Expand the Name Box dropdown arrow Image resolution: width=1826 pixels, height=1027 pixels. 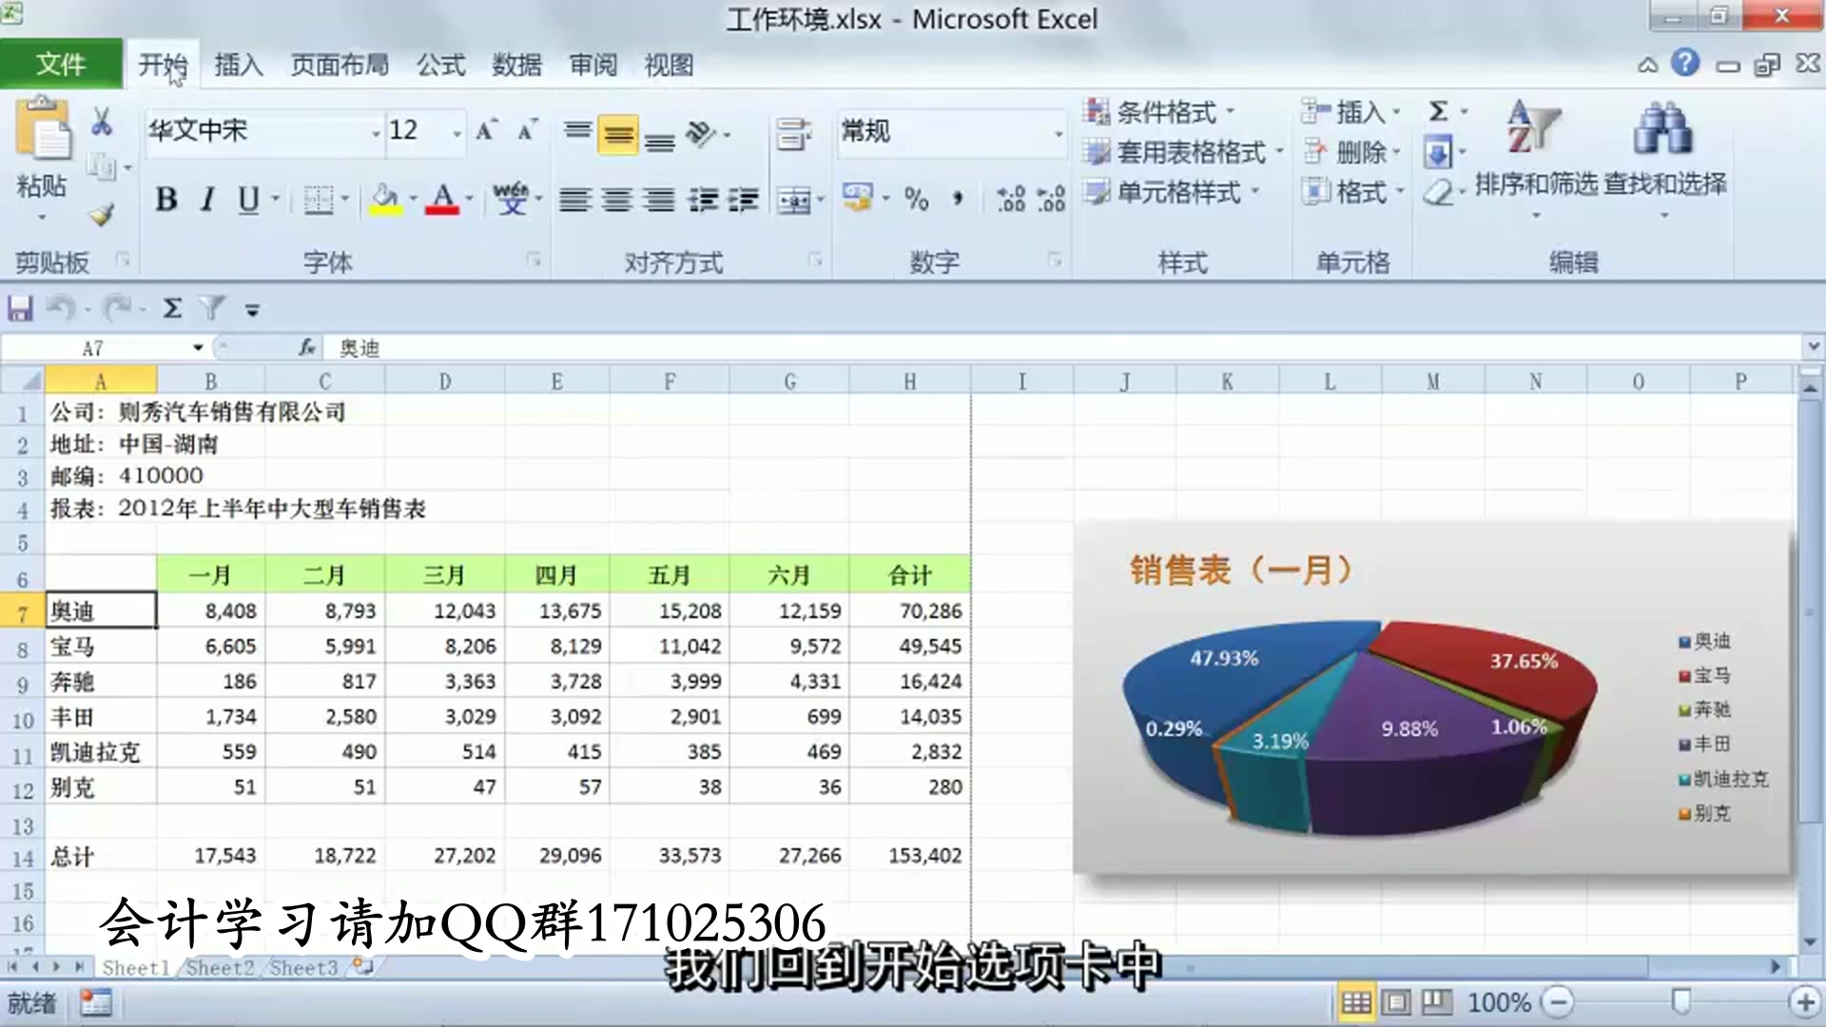point(198,348)
